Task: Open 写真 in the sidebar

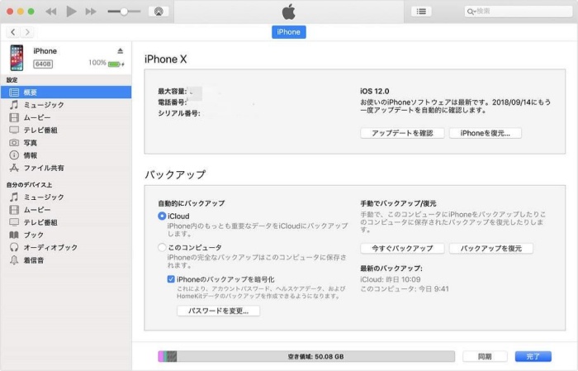Action: 66,143
